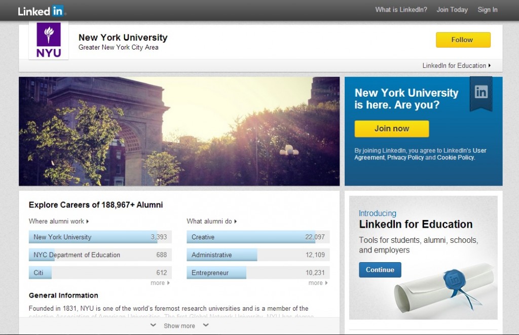519x335 pixels.
Task: Expand 'more' under What alumni do
Action: pyautogui.click(x=317, y=283)
